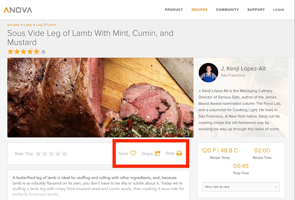Go to the Community section
The image size is (295, 200).
click(x=227, y=10)
